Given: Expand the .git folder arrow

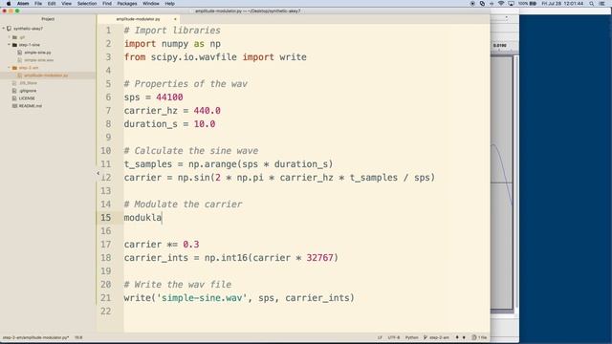Looking at the screenshot, I should click(x=9, y=37).
